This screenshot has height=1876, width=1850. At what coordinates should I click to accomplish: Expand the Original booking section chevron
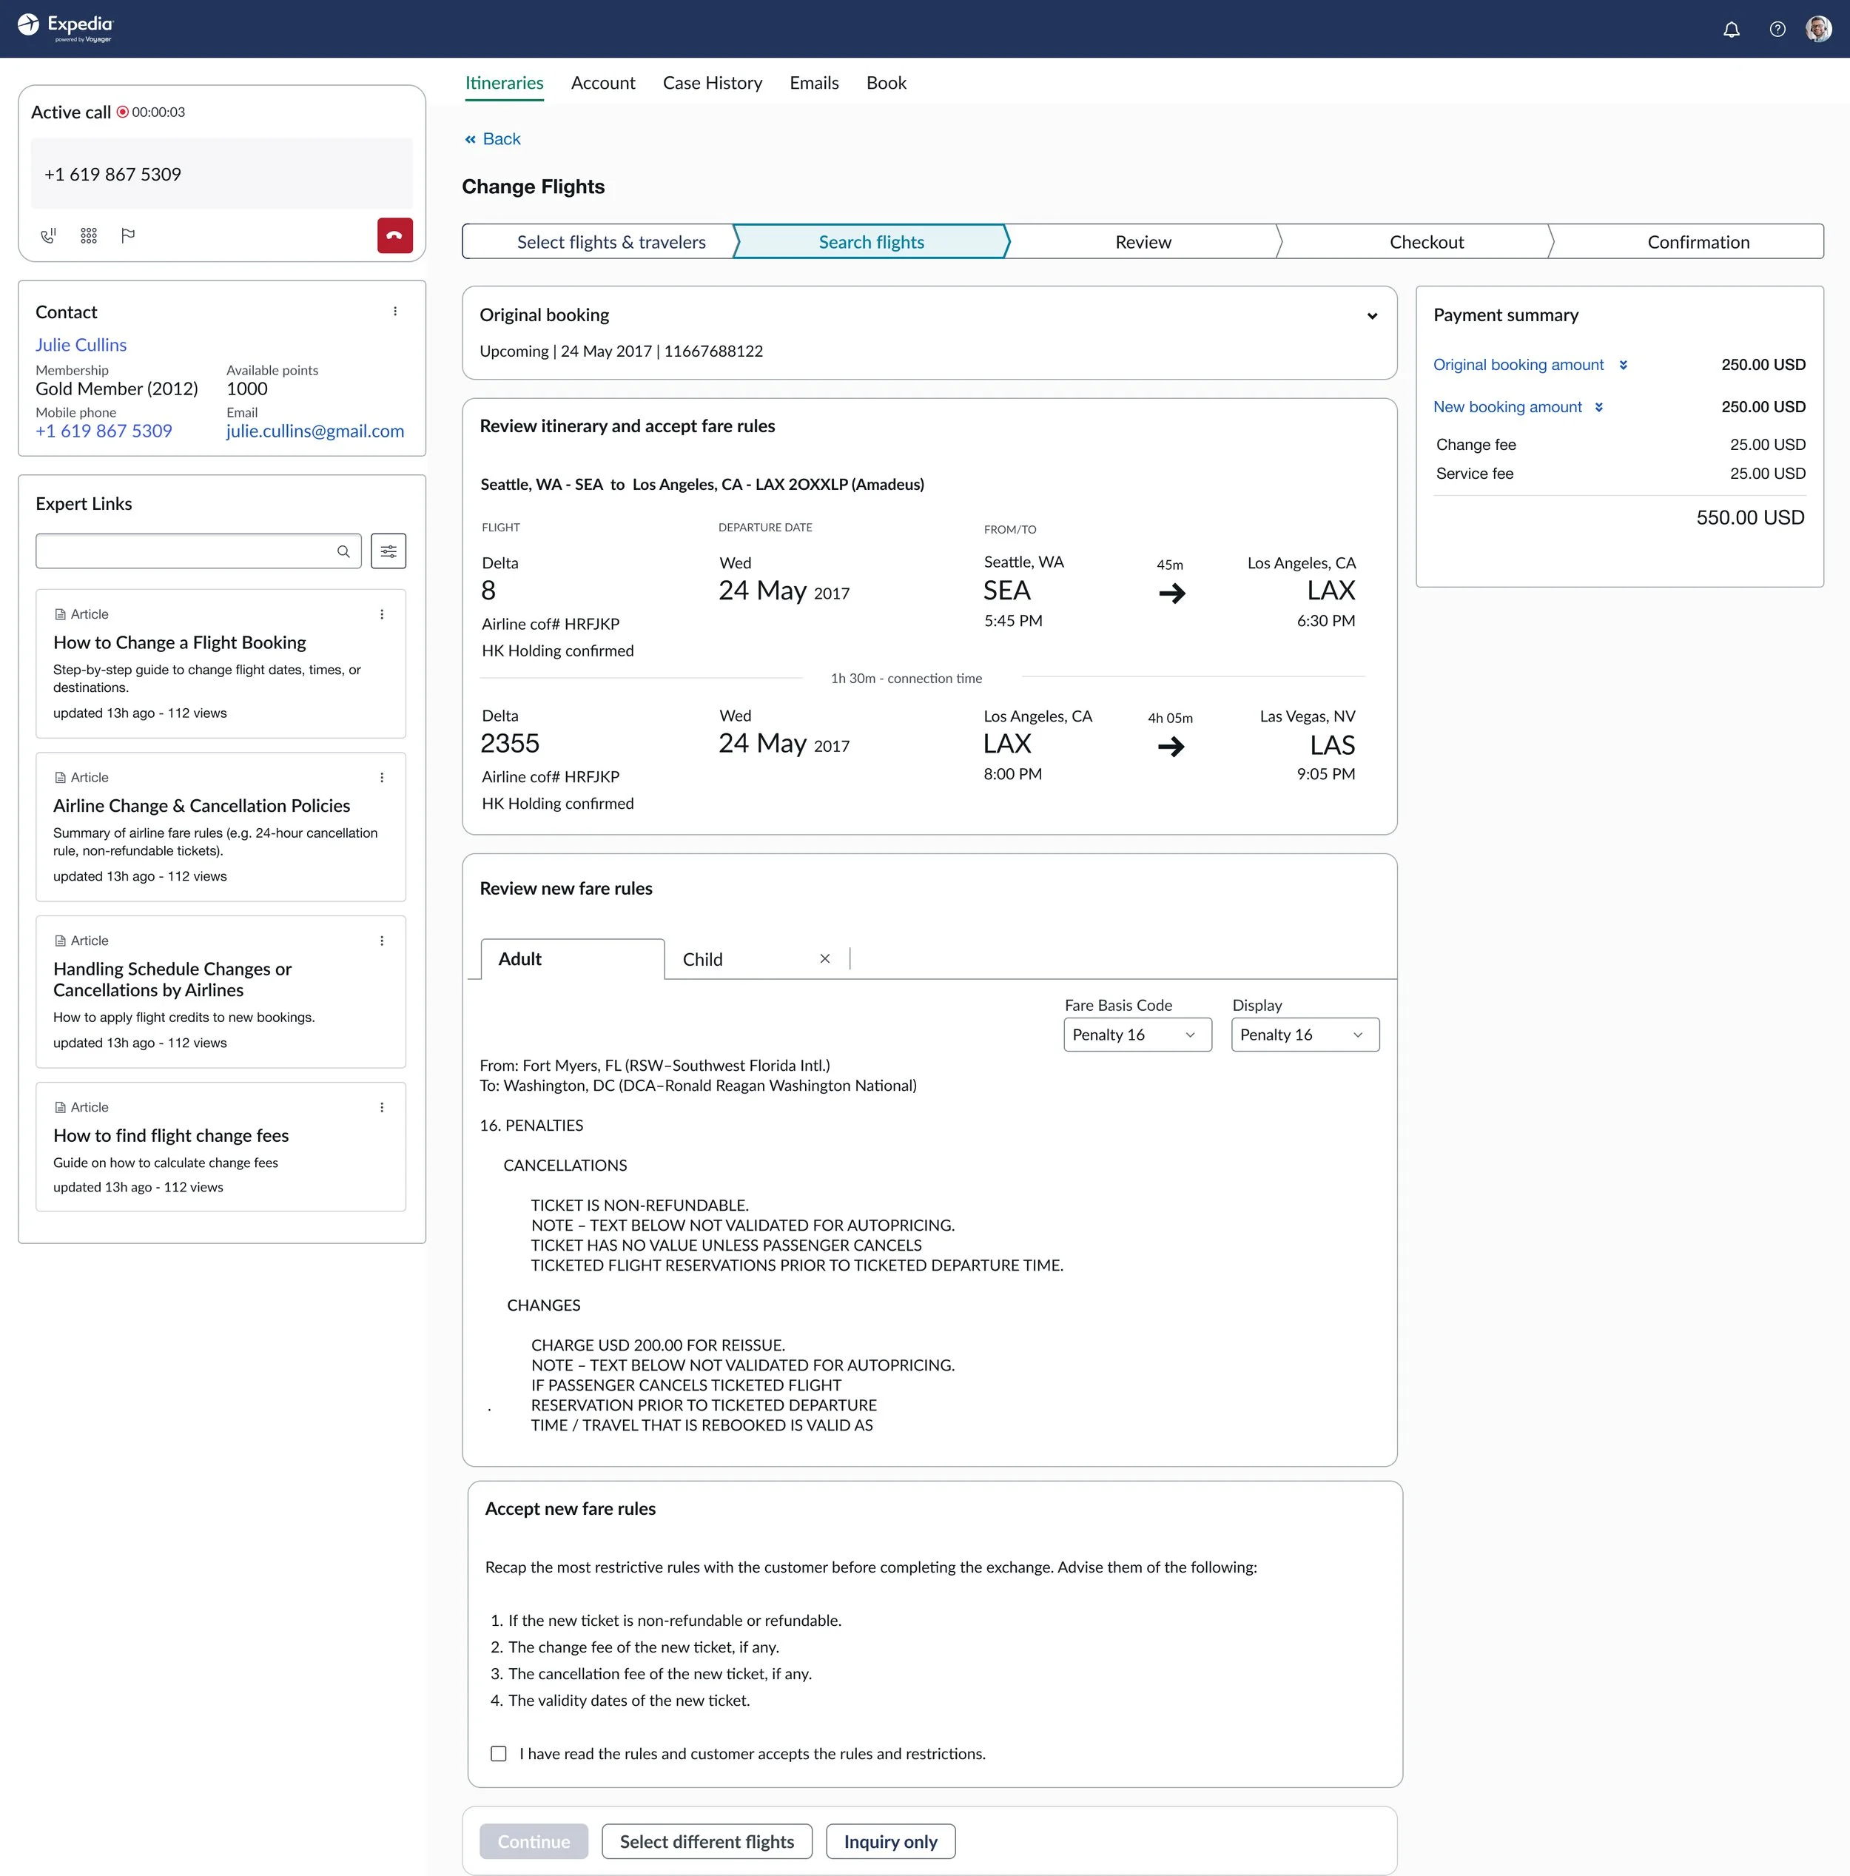click(1371, 315)
